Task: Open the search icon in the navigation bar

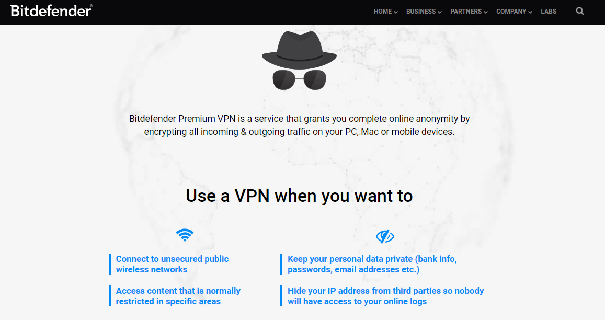Action: pyautogui.click(x=579, y=11)
